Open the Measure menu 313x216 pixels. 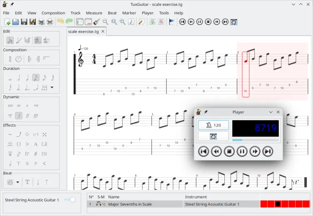94,13
